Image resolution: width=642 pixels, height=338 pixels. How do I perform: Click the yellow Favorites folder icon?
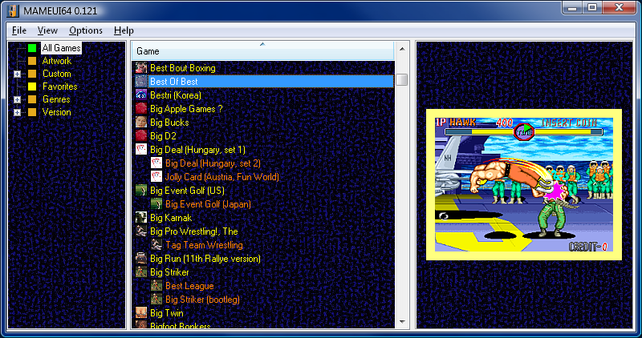click(x=32, y=87)
